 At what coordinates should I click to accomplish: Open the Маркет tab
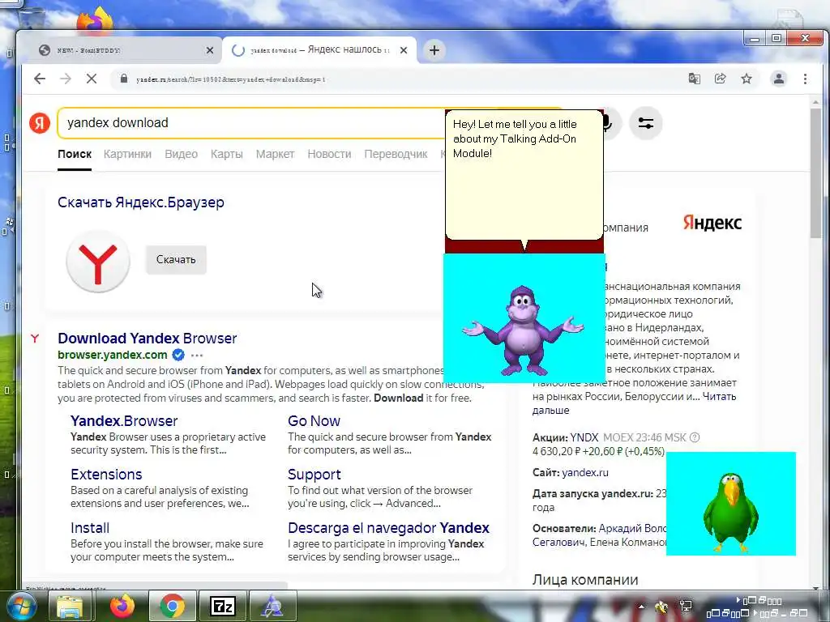click(x=275, y=154)
